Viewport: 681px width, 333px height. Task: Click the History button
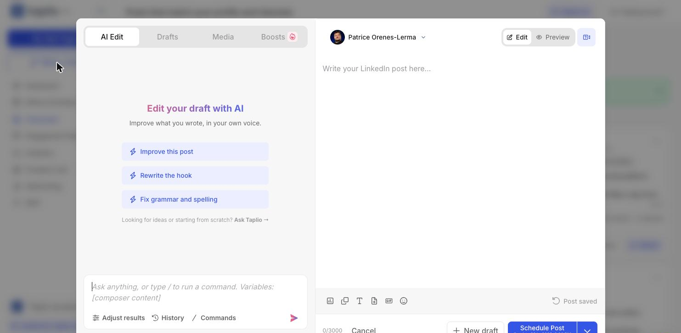168,318
